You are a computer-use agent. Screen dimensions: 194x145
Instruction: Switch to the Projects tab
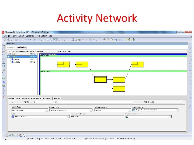11,47
